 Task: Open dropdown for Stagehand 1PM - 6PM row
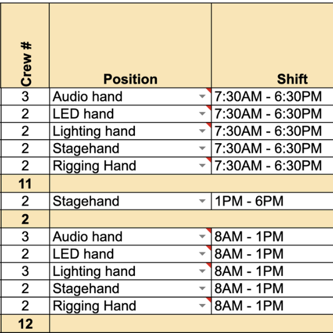pyautogui.click(x=202, y=201)
